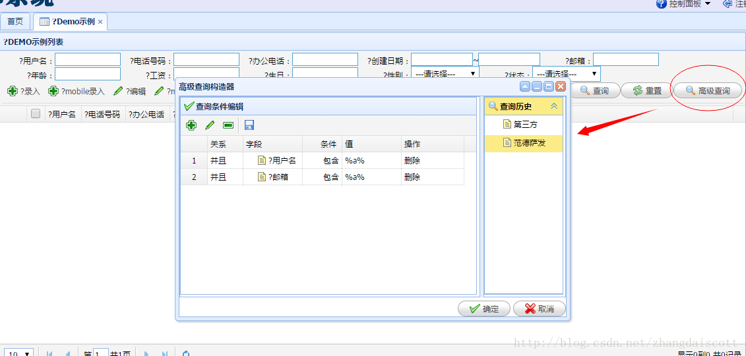Close the 高级查询构造器 dialog
This screenshot has width=746, height=356.
tap(560, 86)
